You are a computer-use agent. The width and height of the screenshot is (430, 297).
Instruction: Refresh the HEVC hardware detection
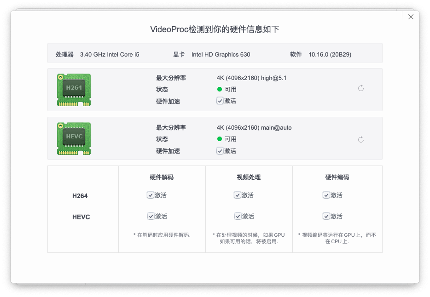click(x=361, y=139)
